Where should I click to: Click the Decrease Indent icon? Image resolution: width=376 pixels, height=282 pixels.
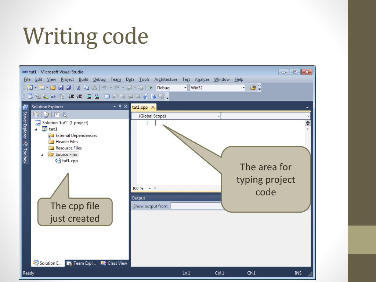click(71, 97)
